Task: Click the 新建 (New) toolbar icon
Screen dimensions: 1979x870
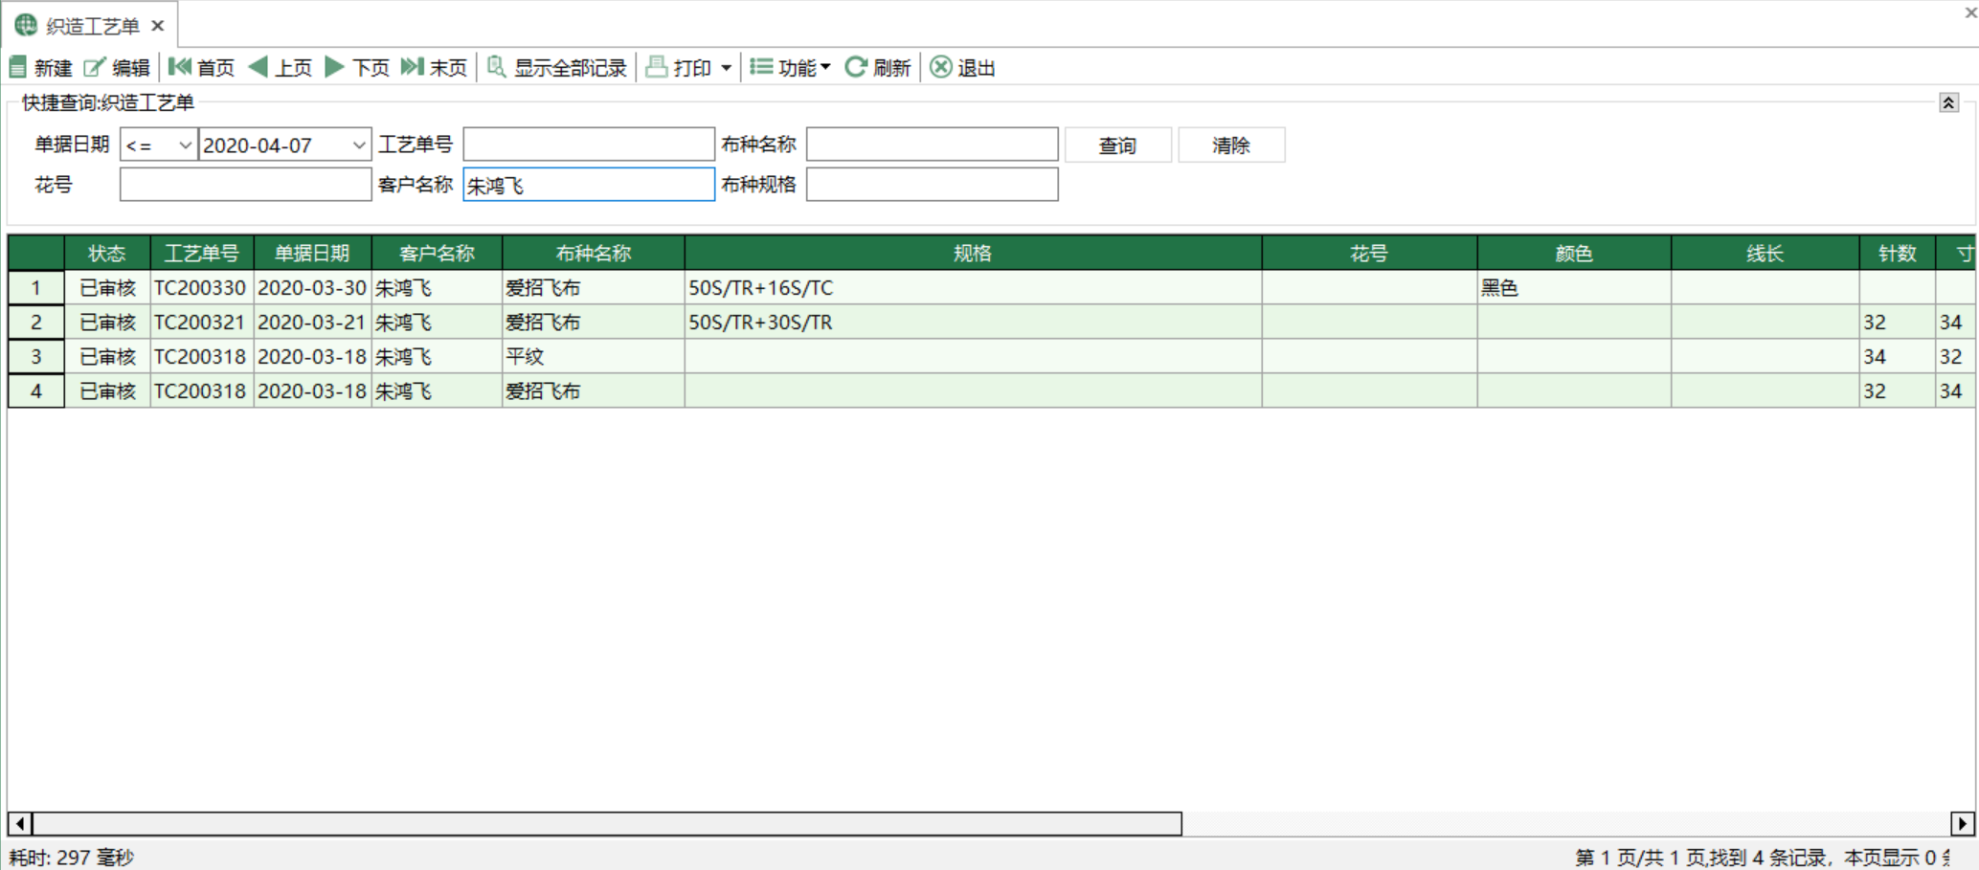Action: [18, 67]
